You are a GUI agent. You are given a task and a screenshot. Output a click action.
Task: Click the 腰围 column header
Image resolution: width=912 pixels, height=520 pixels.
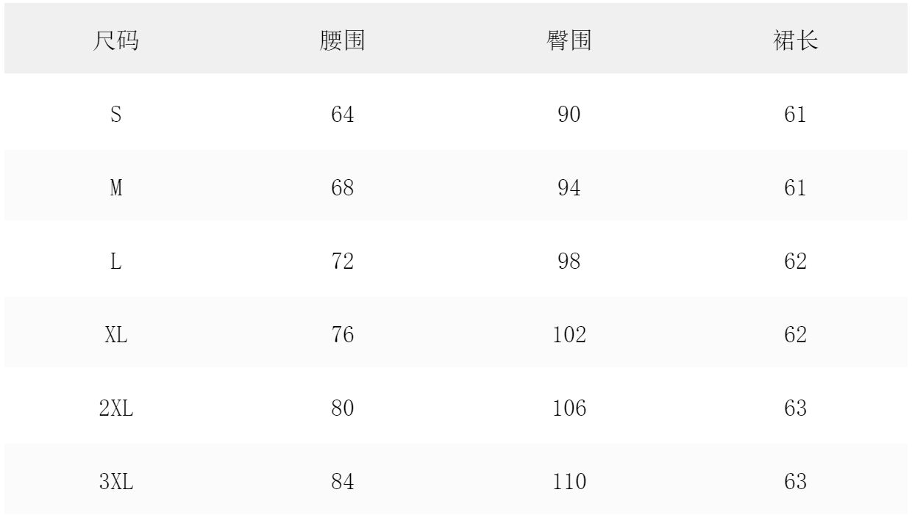(x=343, y=41)
